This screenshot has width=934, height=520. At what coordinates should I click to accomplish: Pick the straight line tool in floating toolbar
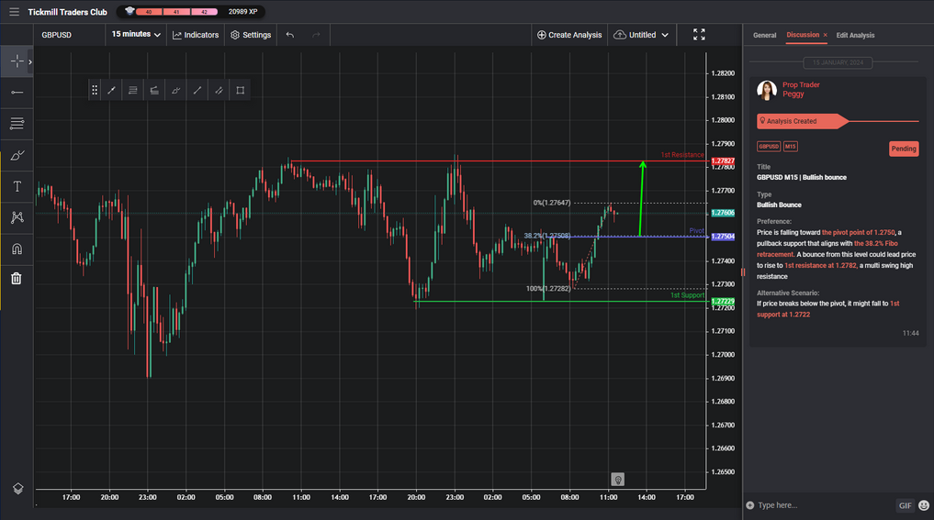coord(197,91)
